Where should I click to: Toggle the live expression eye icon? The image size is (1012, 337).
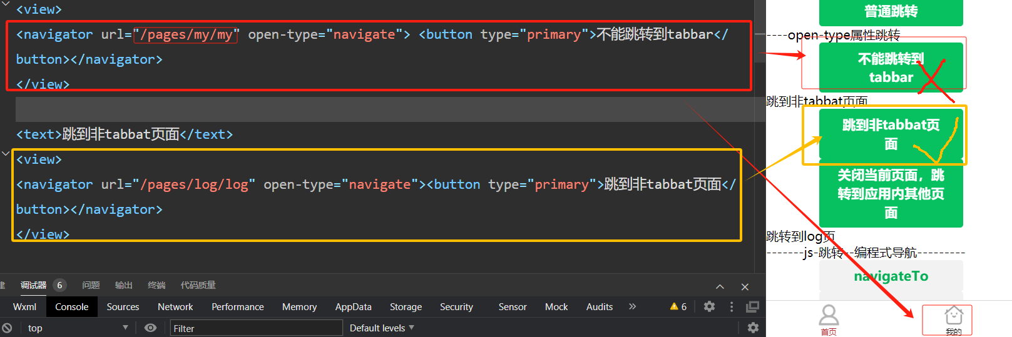[150, 328]
